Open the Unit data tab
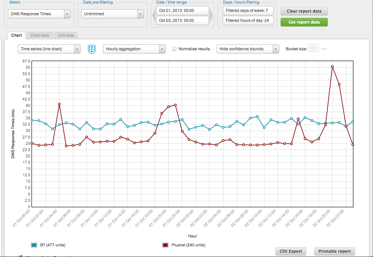This screenshot has height=257, width=373. click(66, 35)
